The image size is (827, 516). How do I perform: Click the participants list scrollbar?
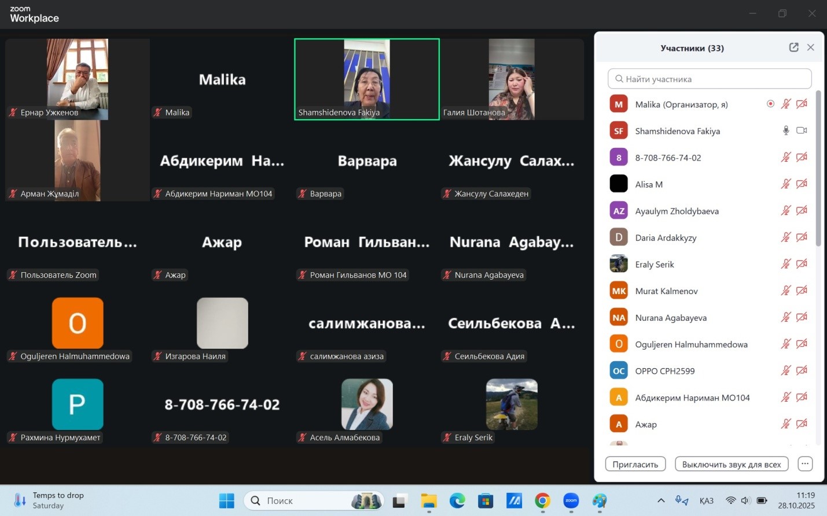click(x=818, y=168)
